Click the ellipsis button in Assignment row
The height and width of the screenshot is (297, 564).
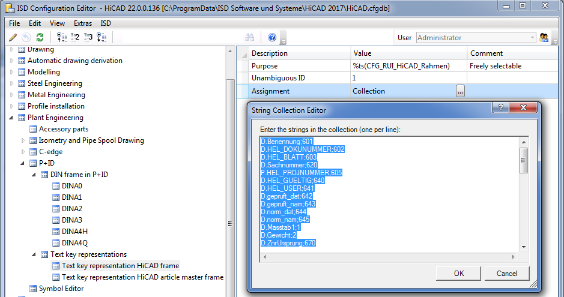pyautogui.click(x=460, y=91)
